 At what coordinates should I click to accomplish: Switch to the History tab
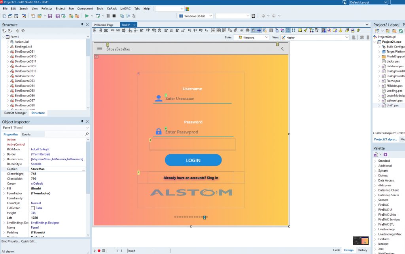click(x=362, y=250)
